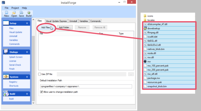Switch to the Commands tab
The height and width of the screenshot is (111, 201).
tap(95, 21)
